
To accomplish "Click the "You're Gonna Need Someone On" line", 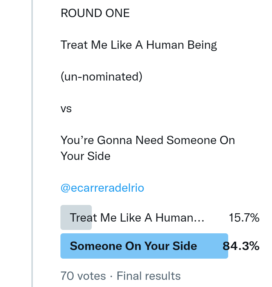I will (x=148, y=140).
